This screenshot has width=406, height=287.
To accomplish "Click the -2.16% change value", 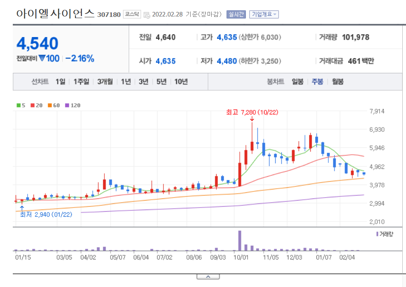I will pyautogui.click(x=80, y=58).
